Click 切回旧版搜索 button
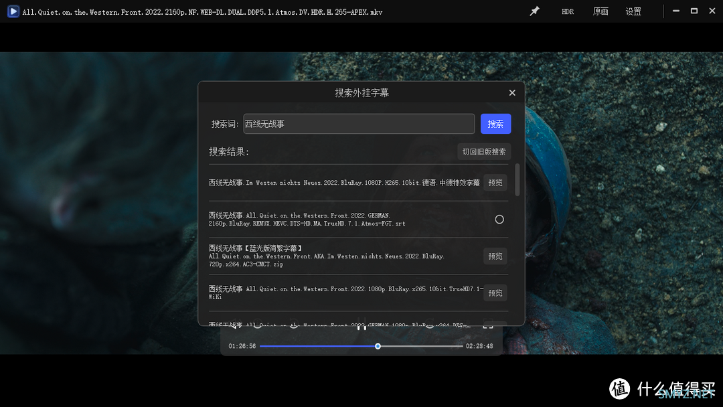This screenshot has height=407, width=723. 484,152
